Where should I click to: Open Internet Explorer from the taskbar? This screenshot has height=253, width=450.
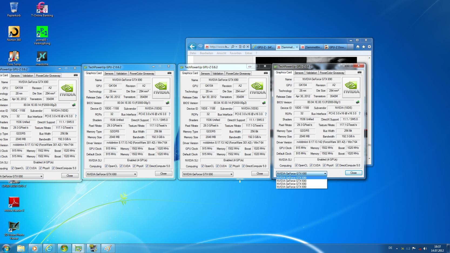[49, 248]
